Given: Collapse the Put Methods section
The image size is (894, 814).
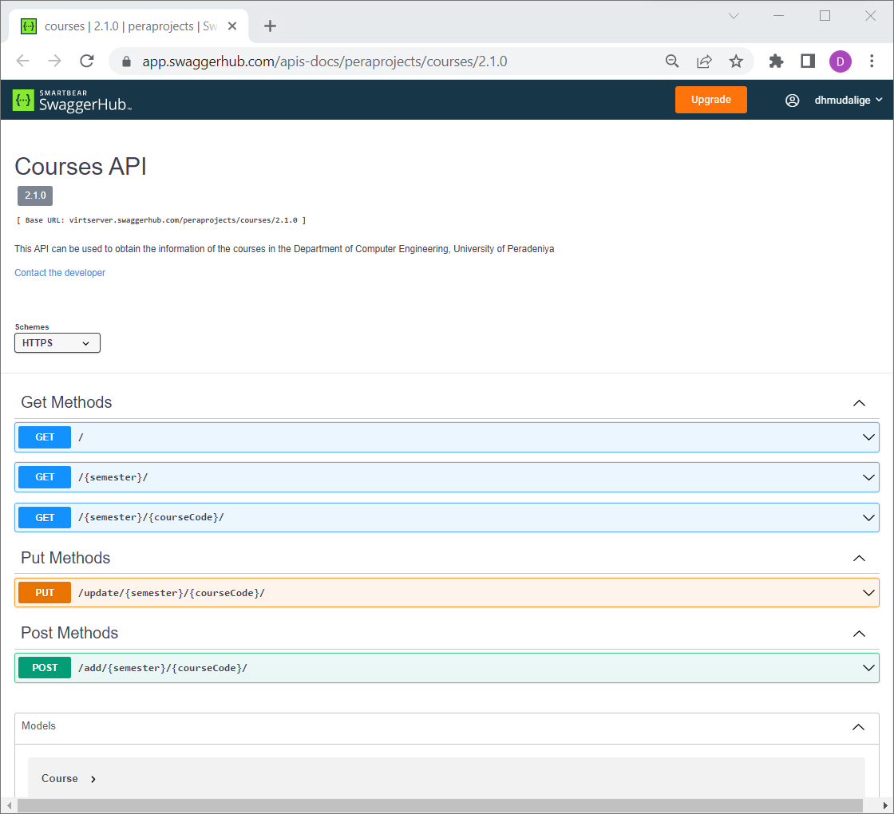Looking at the screenshot, I should [859, 558].
